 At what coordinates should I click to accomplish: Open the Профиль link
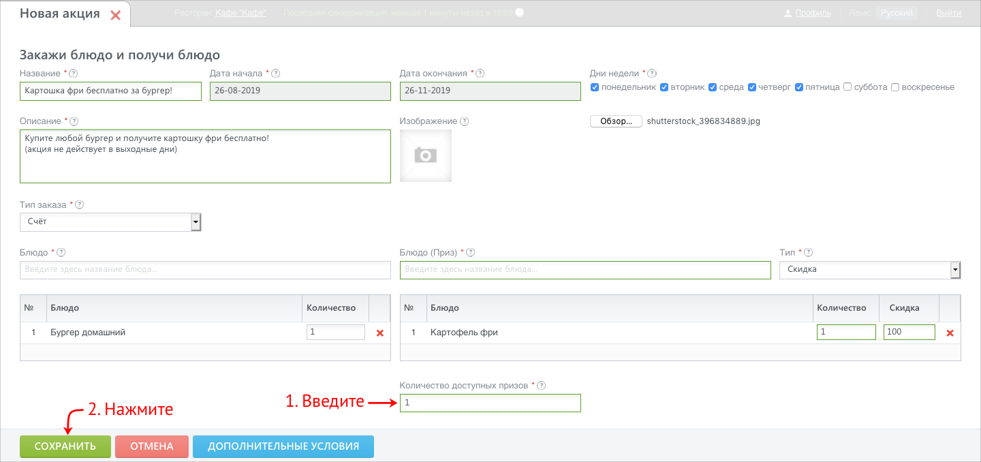(813, 13)
